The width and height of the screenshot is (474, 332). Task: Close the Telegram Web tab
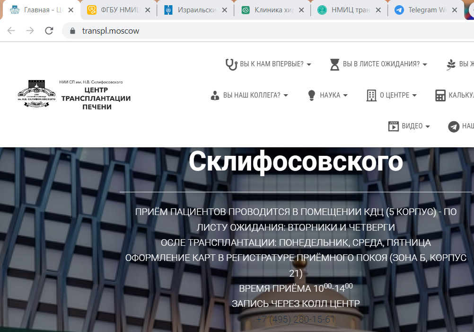pyautogui.click(x=454, y=10)
